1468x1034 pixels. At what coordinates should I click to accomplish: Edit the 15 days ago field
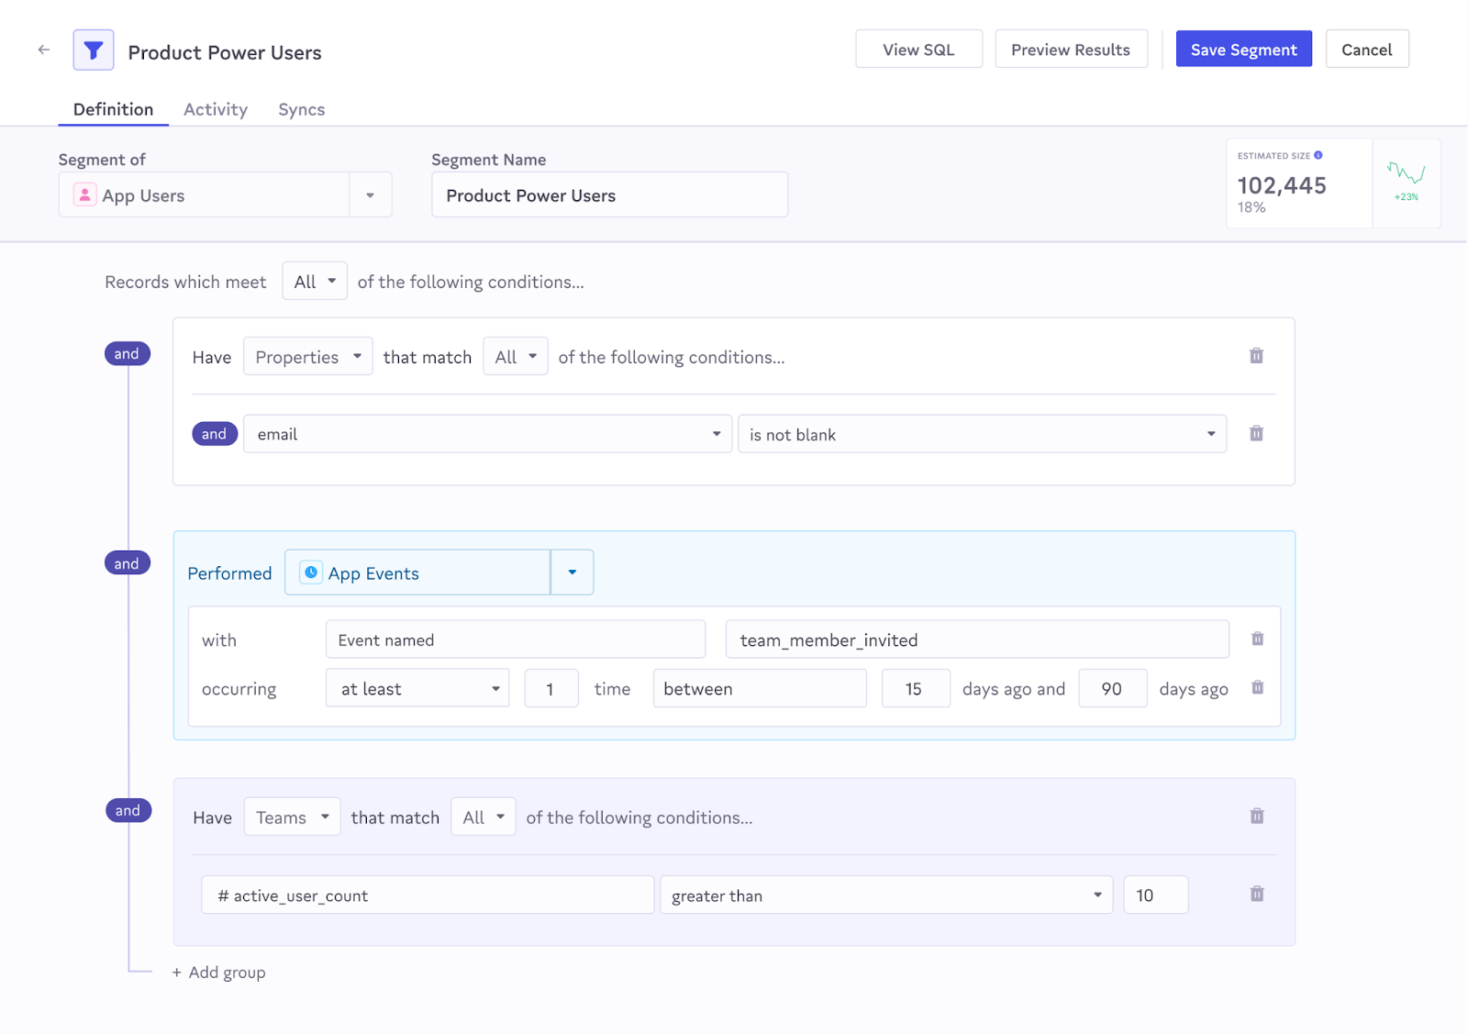point(916,688)
